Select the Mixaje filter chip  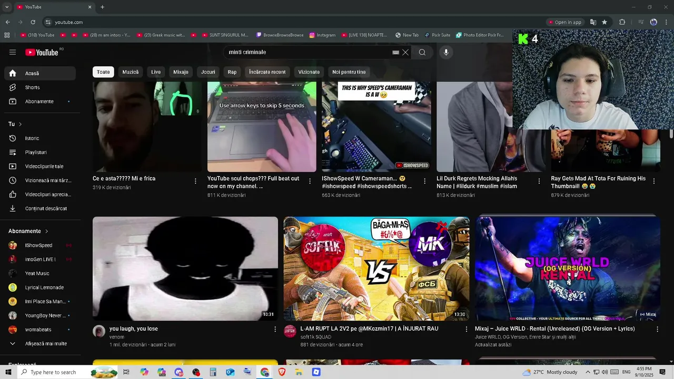point(181,72)
